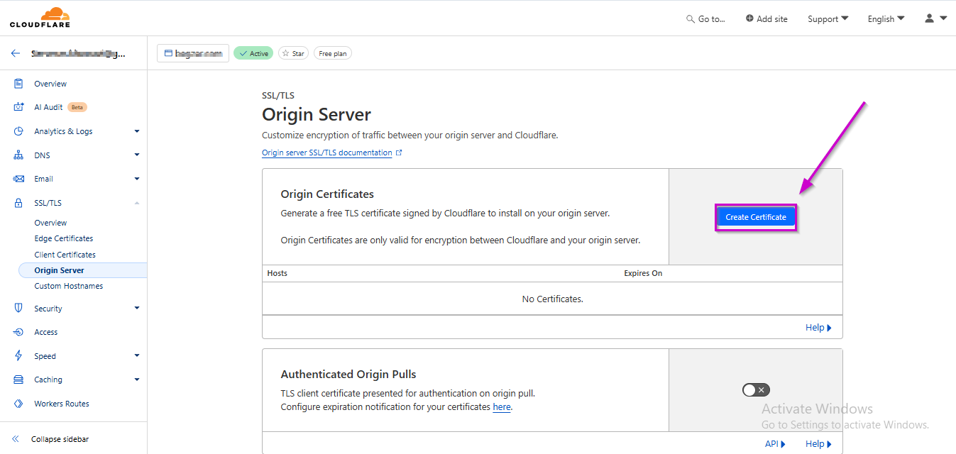The image size is (956, 454).
Task: Click the Analytics & Logs clock icon
Action: (19, 131)
